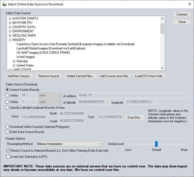
Task: Expand the GEOLOGIC MAPS category
Action: click(x=10, y=36)
